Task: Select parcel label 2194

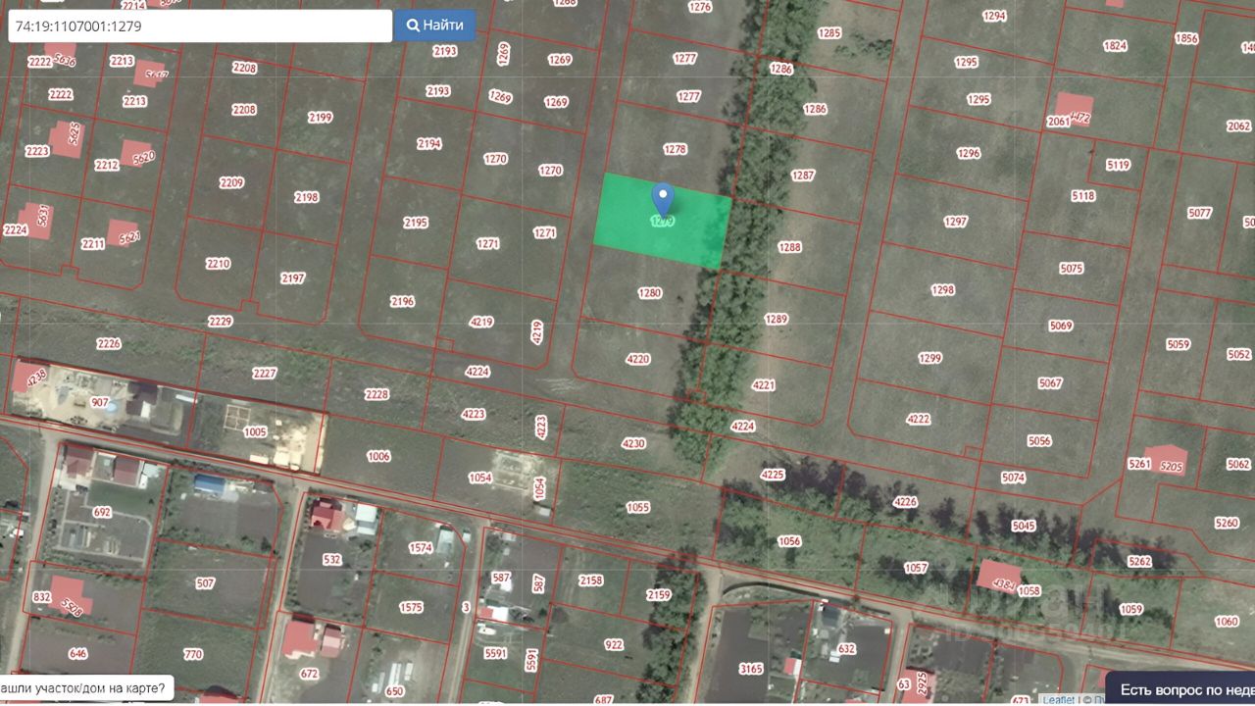Action: [429, 143]
